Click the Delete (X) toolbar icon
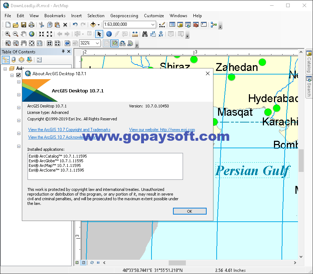This screenshot has height=274, width=313. (65, 25)
